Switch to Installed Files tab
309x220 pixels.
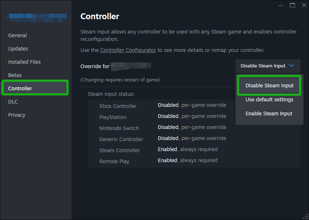pyautogui.click(x=24, y=62)
